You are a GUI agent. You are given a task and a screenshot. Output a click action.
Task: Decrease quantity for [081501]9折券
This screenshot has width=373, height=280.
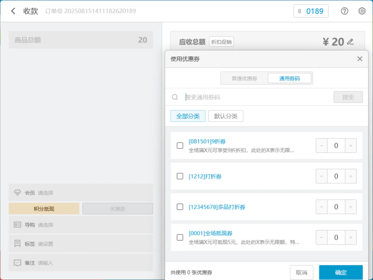tap(322, 146)
